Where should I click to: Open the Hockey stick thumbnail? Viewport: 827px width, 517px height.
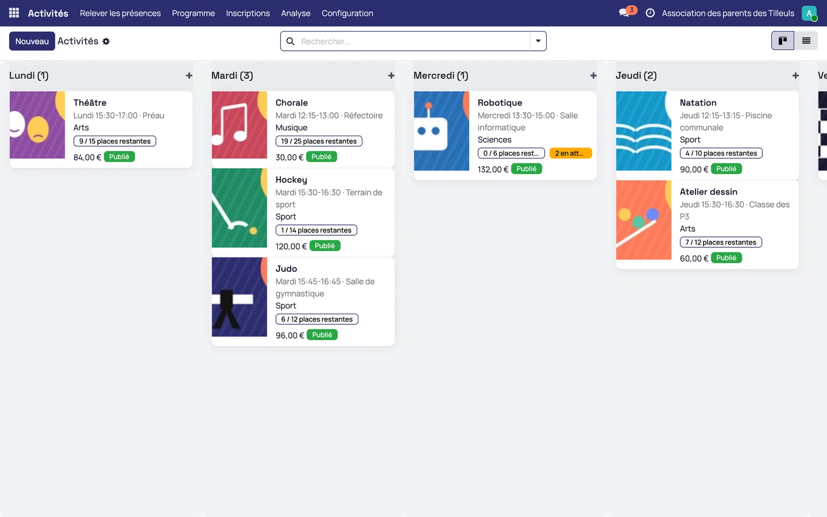[x=239, y=208]
